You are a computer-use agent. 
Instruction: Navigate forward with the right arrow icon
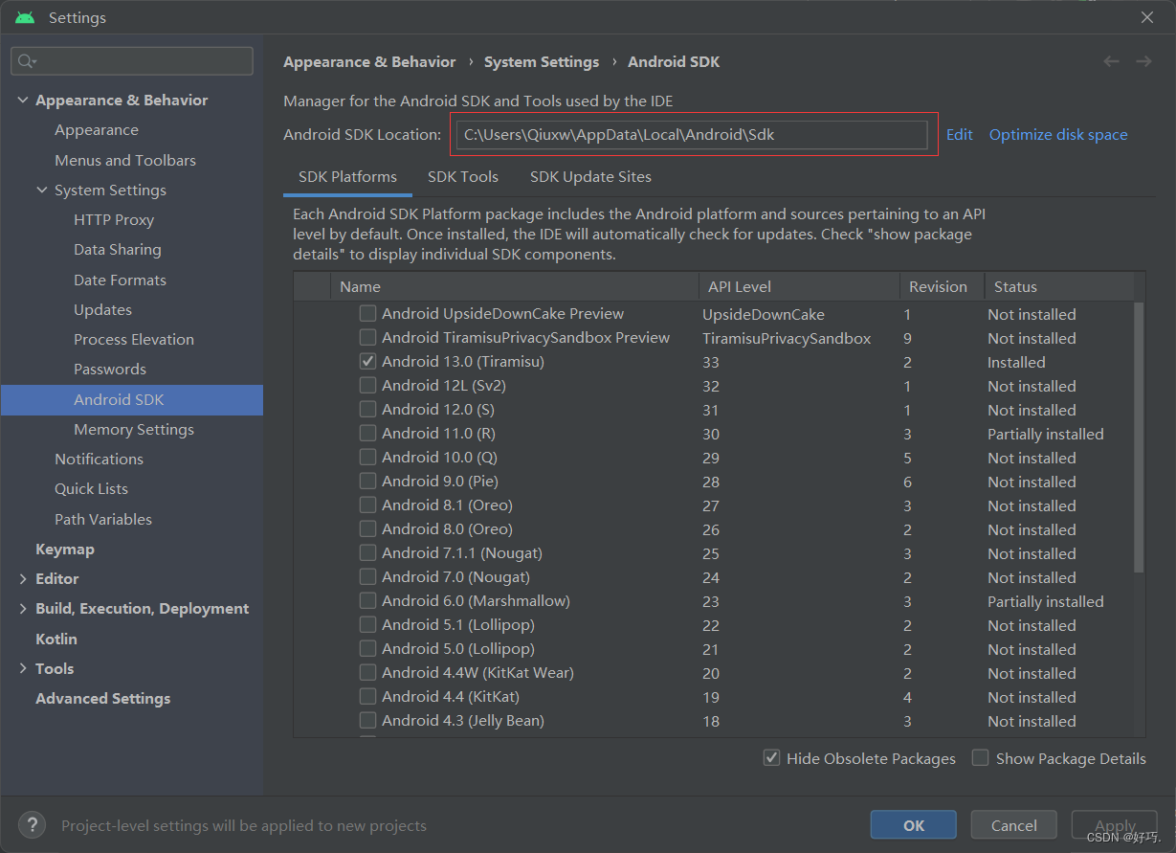(1143, 61)
